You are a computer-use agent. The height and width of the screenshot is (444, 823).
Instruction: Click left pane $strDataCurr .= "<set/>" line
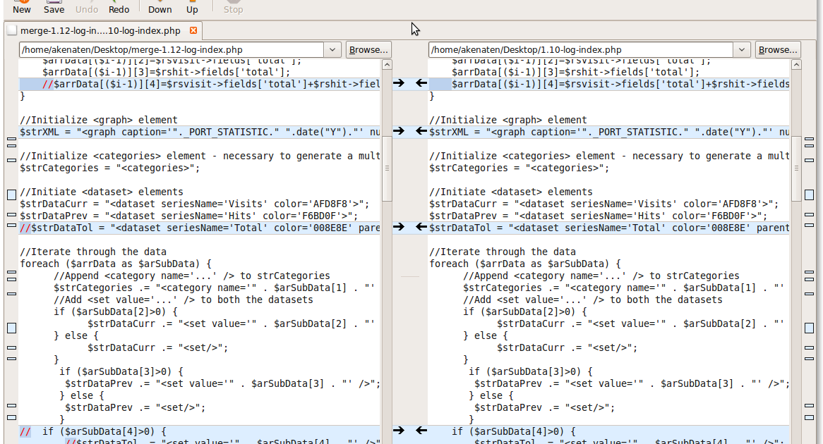click(x=158, y=347)
